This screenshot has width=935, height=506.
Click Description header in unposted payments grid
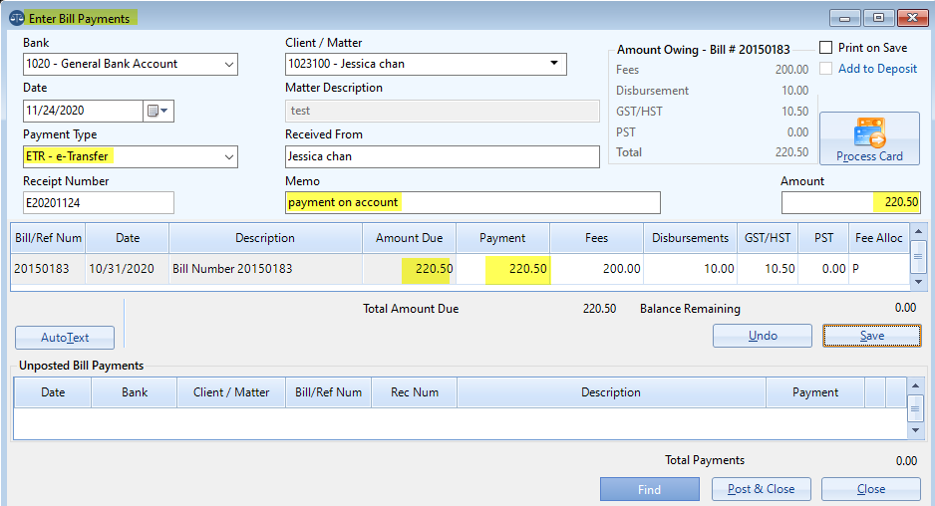click(x=611, y=392)
